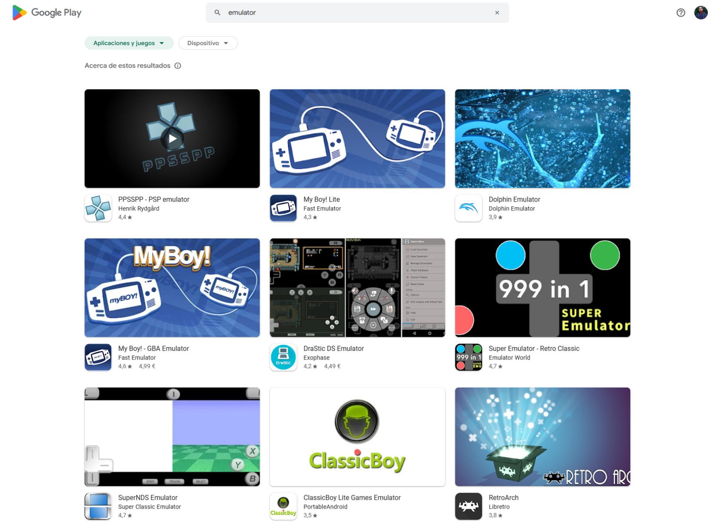Click the 4,49 € price
Viewport: 712px width, 532px height.
pyautogui.click(x=332, y=366)
